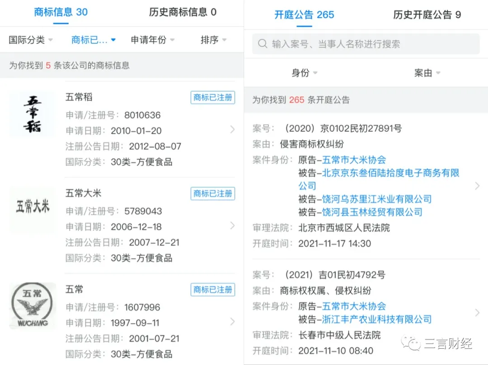Open plaintiff 五常市大米协会 link in 27891 case

[354, 160]
